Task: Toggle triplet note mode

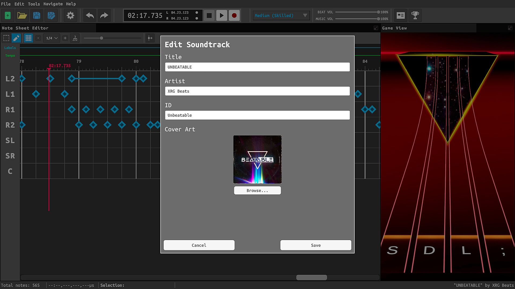Action: click(x=75, y=38)
